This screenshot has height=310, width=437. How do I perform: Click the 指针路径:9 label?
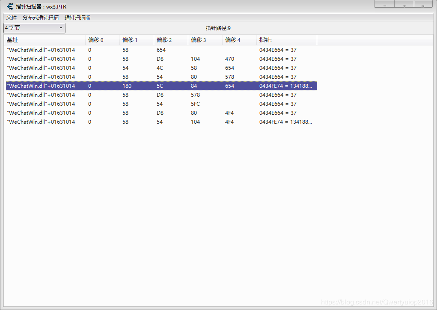click(218, 28)
